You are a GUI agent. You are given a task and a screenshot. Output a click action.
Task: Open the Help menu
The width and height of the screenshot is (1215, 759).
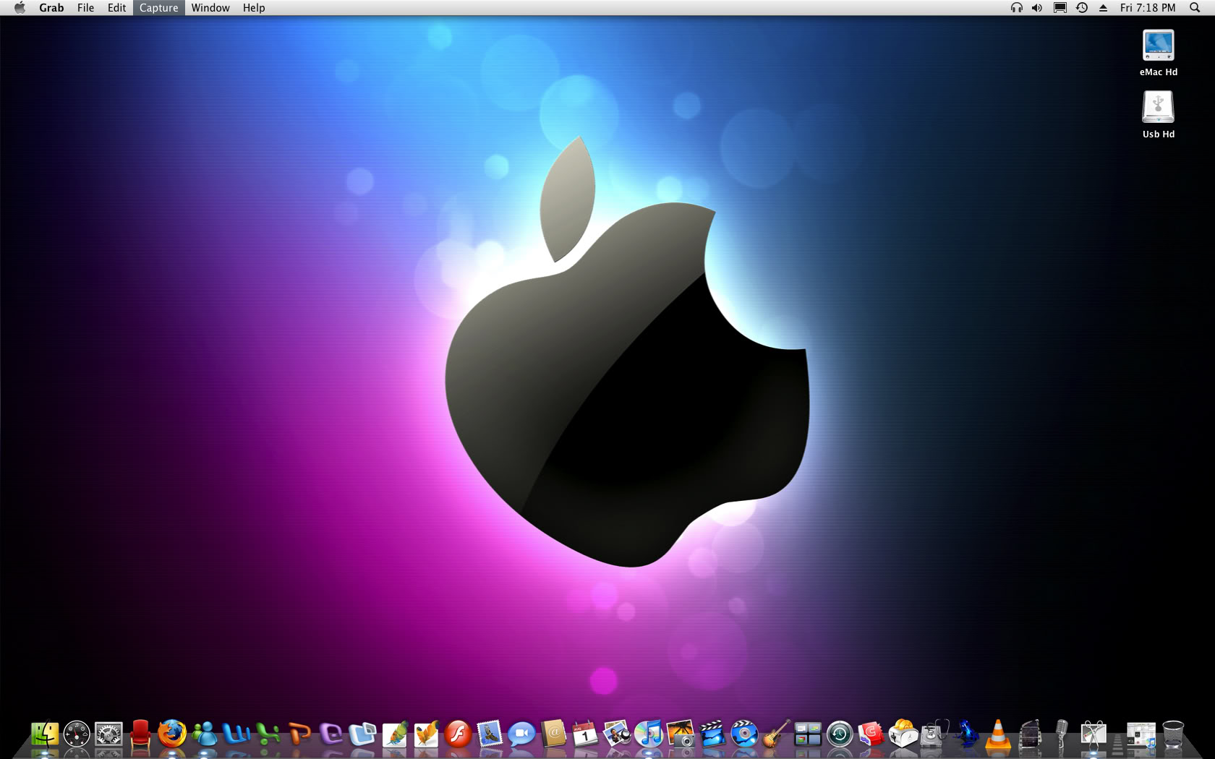254,7
